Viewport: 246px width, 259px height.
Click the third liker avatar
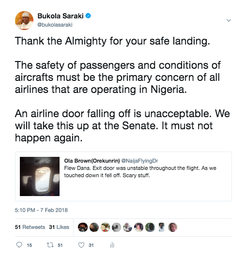[105, 227]
